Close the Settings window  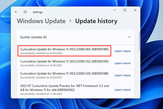[135, 10]
